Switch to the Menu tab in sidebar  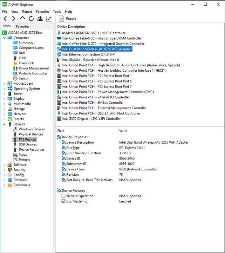tap(7, 26)
